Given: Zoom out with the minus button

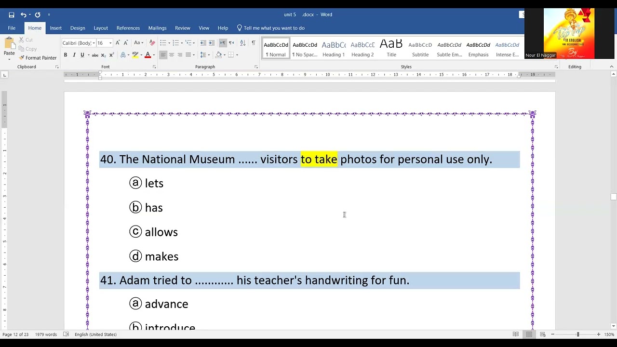Looking at the screenshot, I should pos(552,334).
